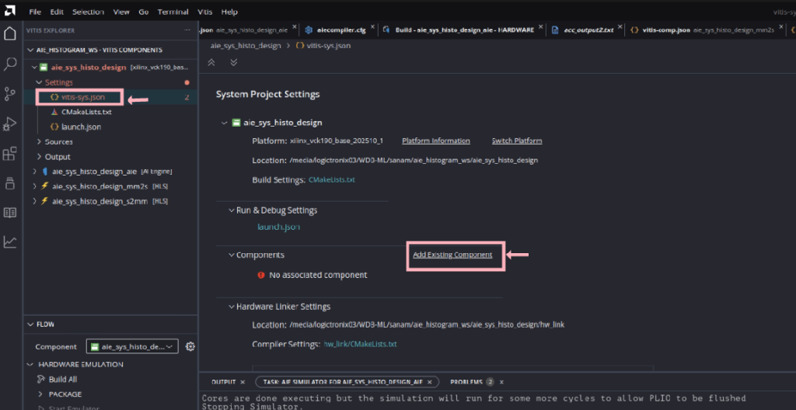Close the OUTPUT panel tab

click(243, 381)
